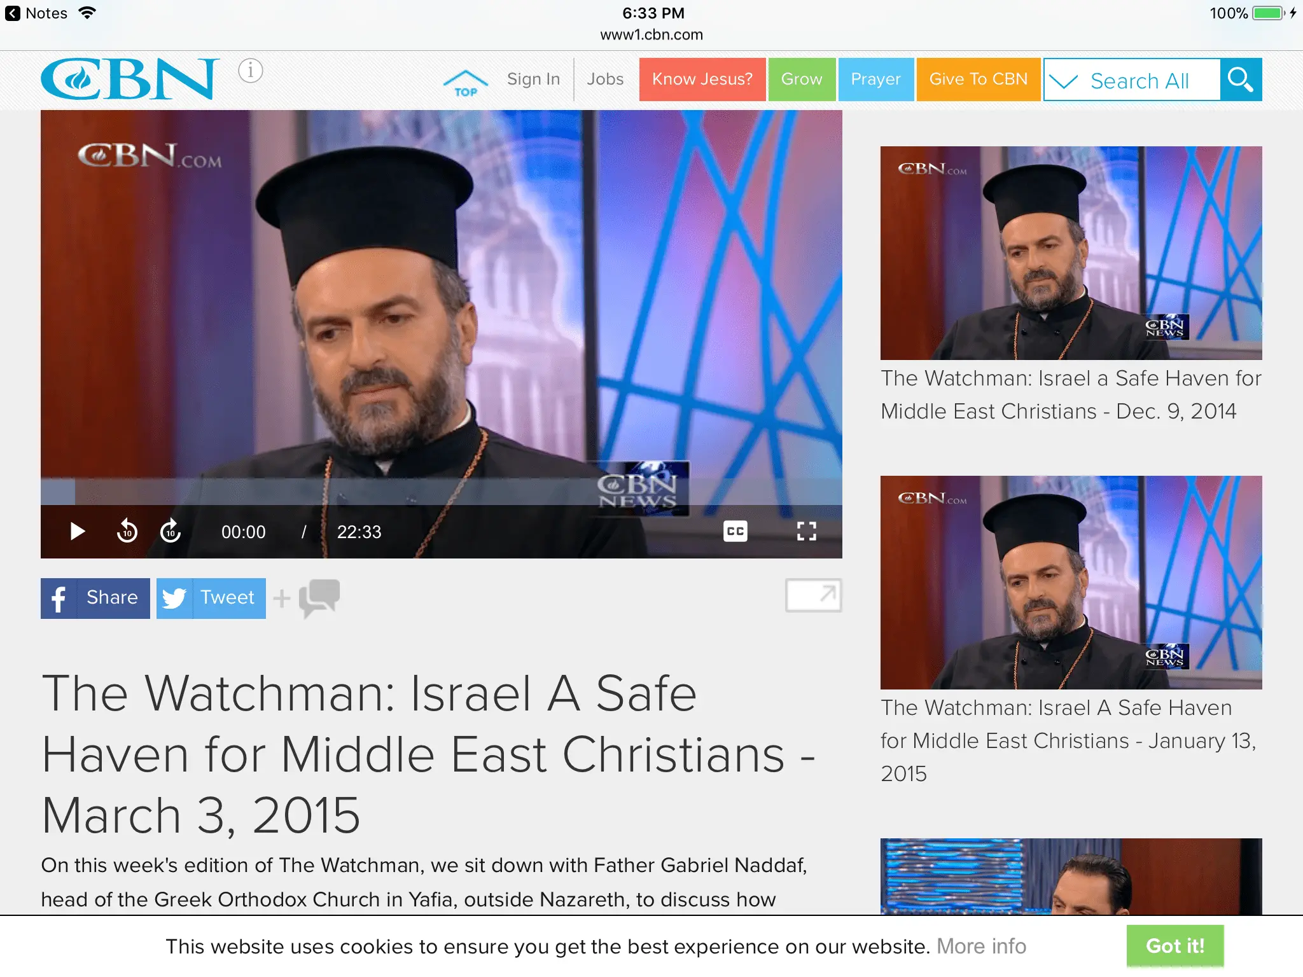Open the comments speech bubble icon
1303x977 pixels.
pos(319,597)
